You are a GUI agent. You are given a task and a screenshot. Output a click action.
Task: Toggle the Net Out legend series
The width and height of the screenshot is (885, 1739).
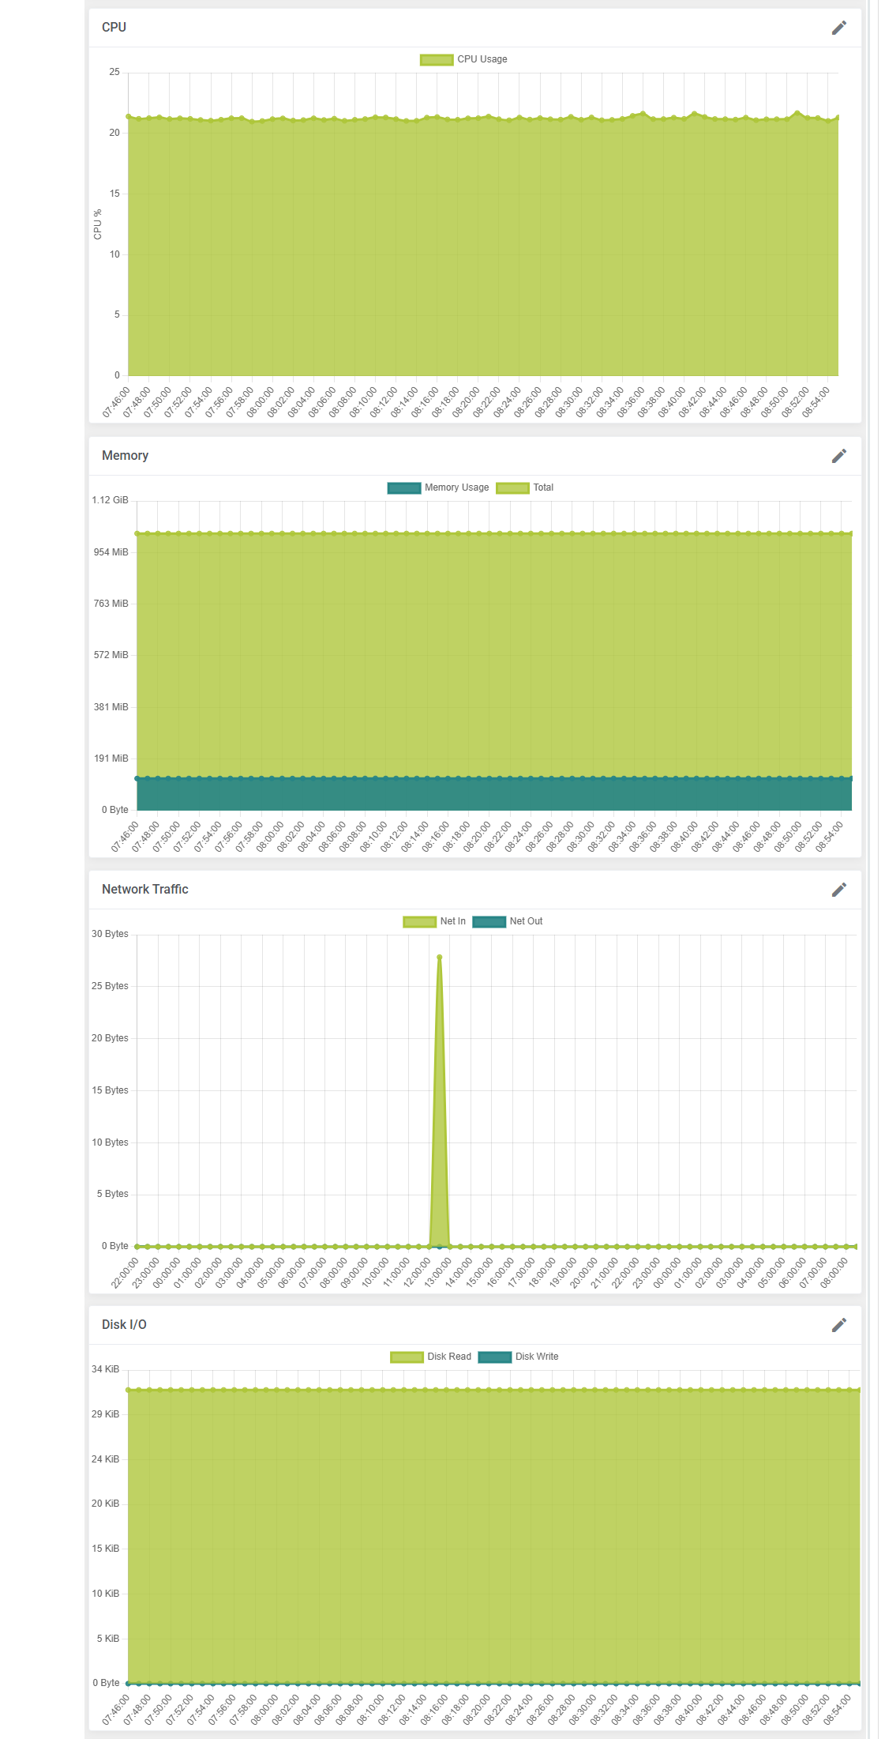coord(508,921)
